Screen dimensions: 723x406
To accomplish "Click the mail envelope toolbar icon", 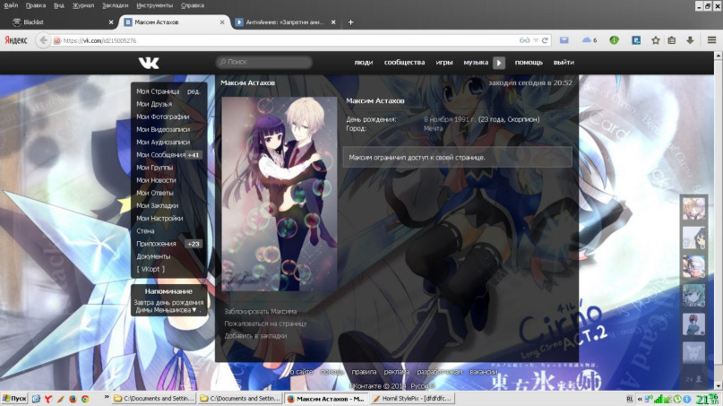I will [x=564, y=40].
